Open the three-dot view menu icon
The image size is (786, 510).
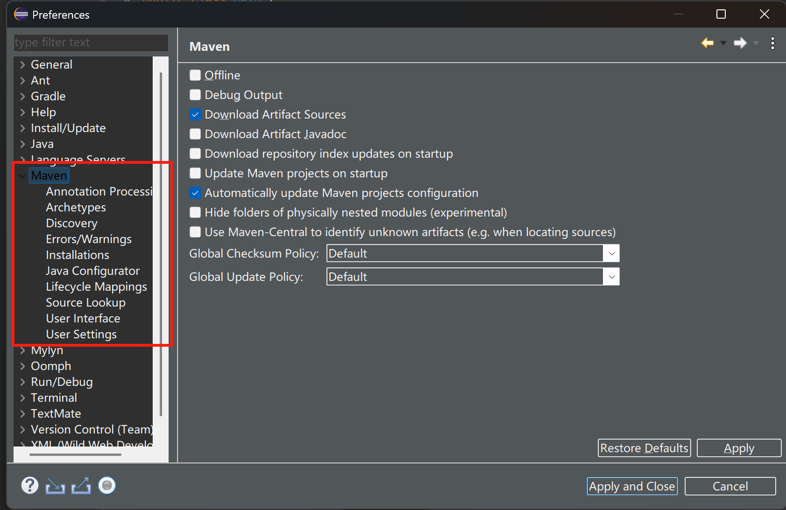pyautogui.click(x=772, y=43)
